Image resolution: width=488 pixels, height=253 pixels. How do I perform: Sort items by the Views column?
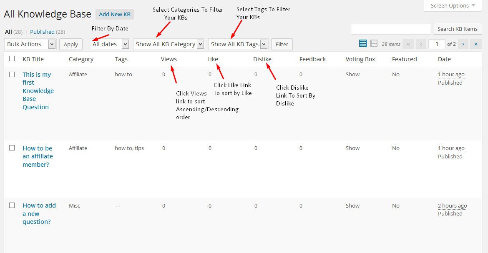pyautogui.click(x=169, y=59)
